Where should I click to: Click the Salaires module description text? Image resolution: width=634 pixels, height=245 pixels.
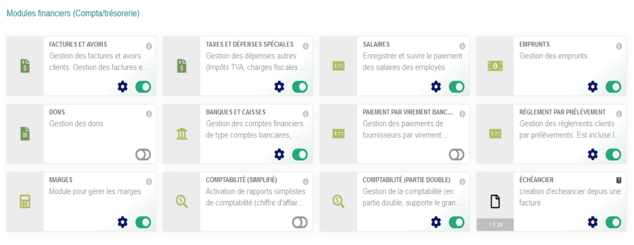tap(412, 62)
